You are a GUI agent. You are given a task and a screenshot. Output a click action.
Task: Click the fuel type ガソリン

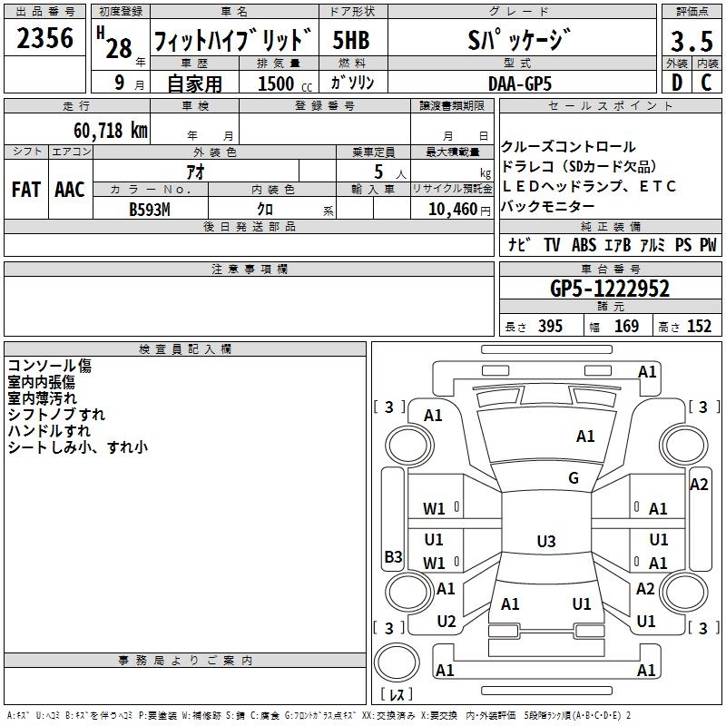pyautogui.click(x=352, y=83)
